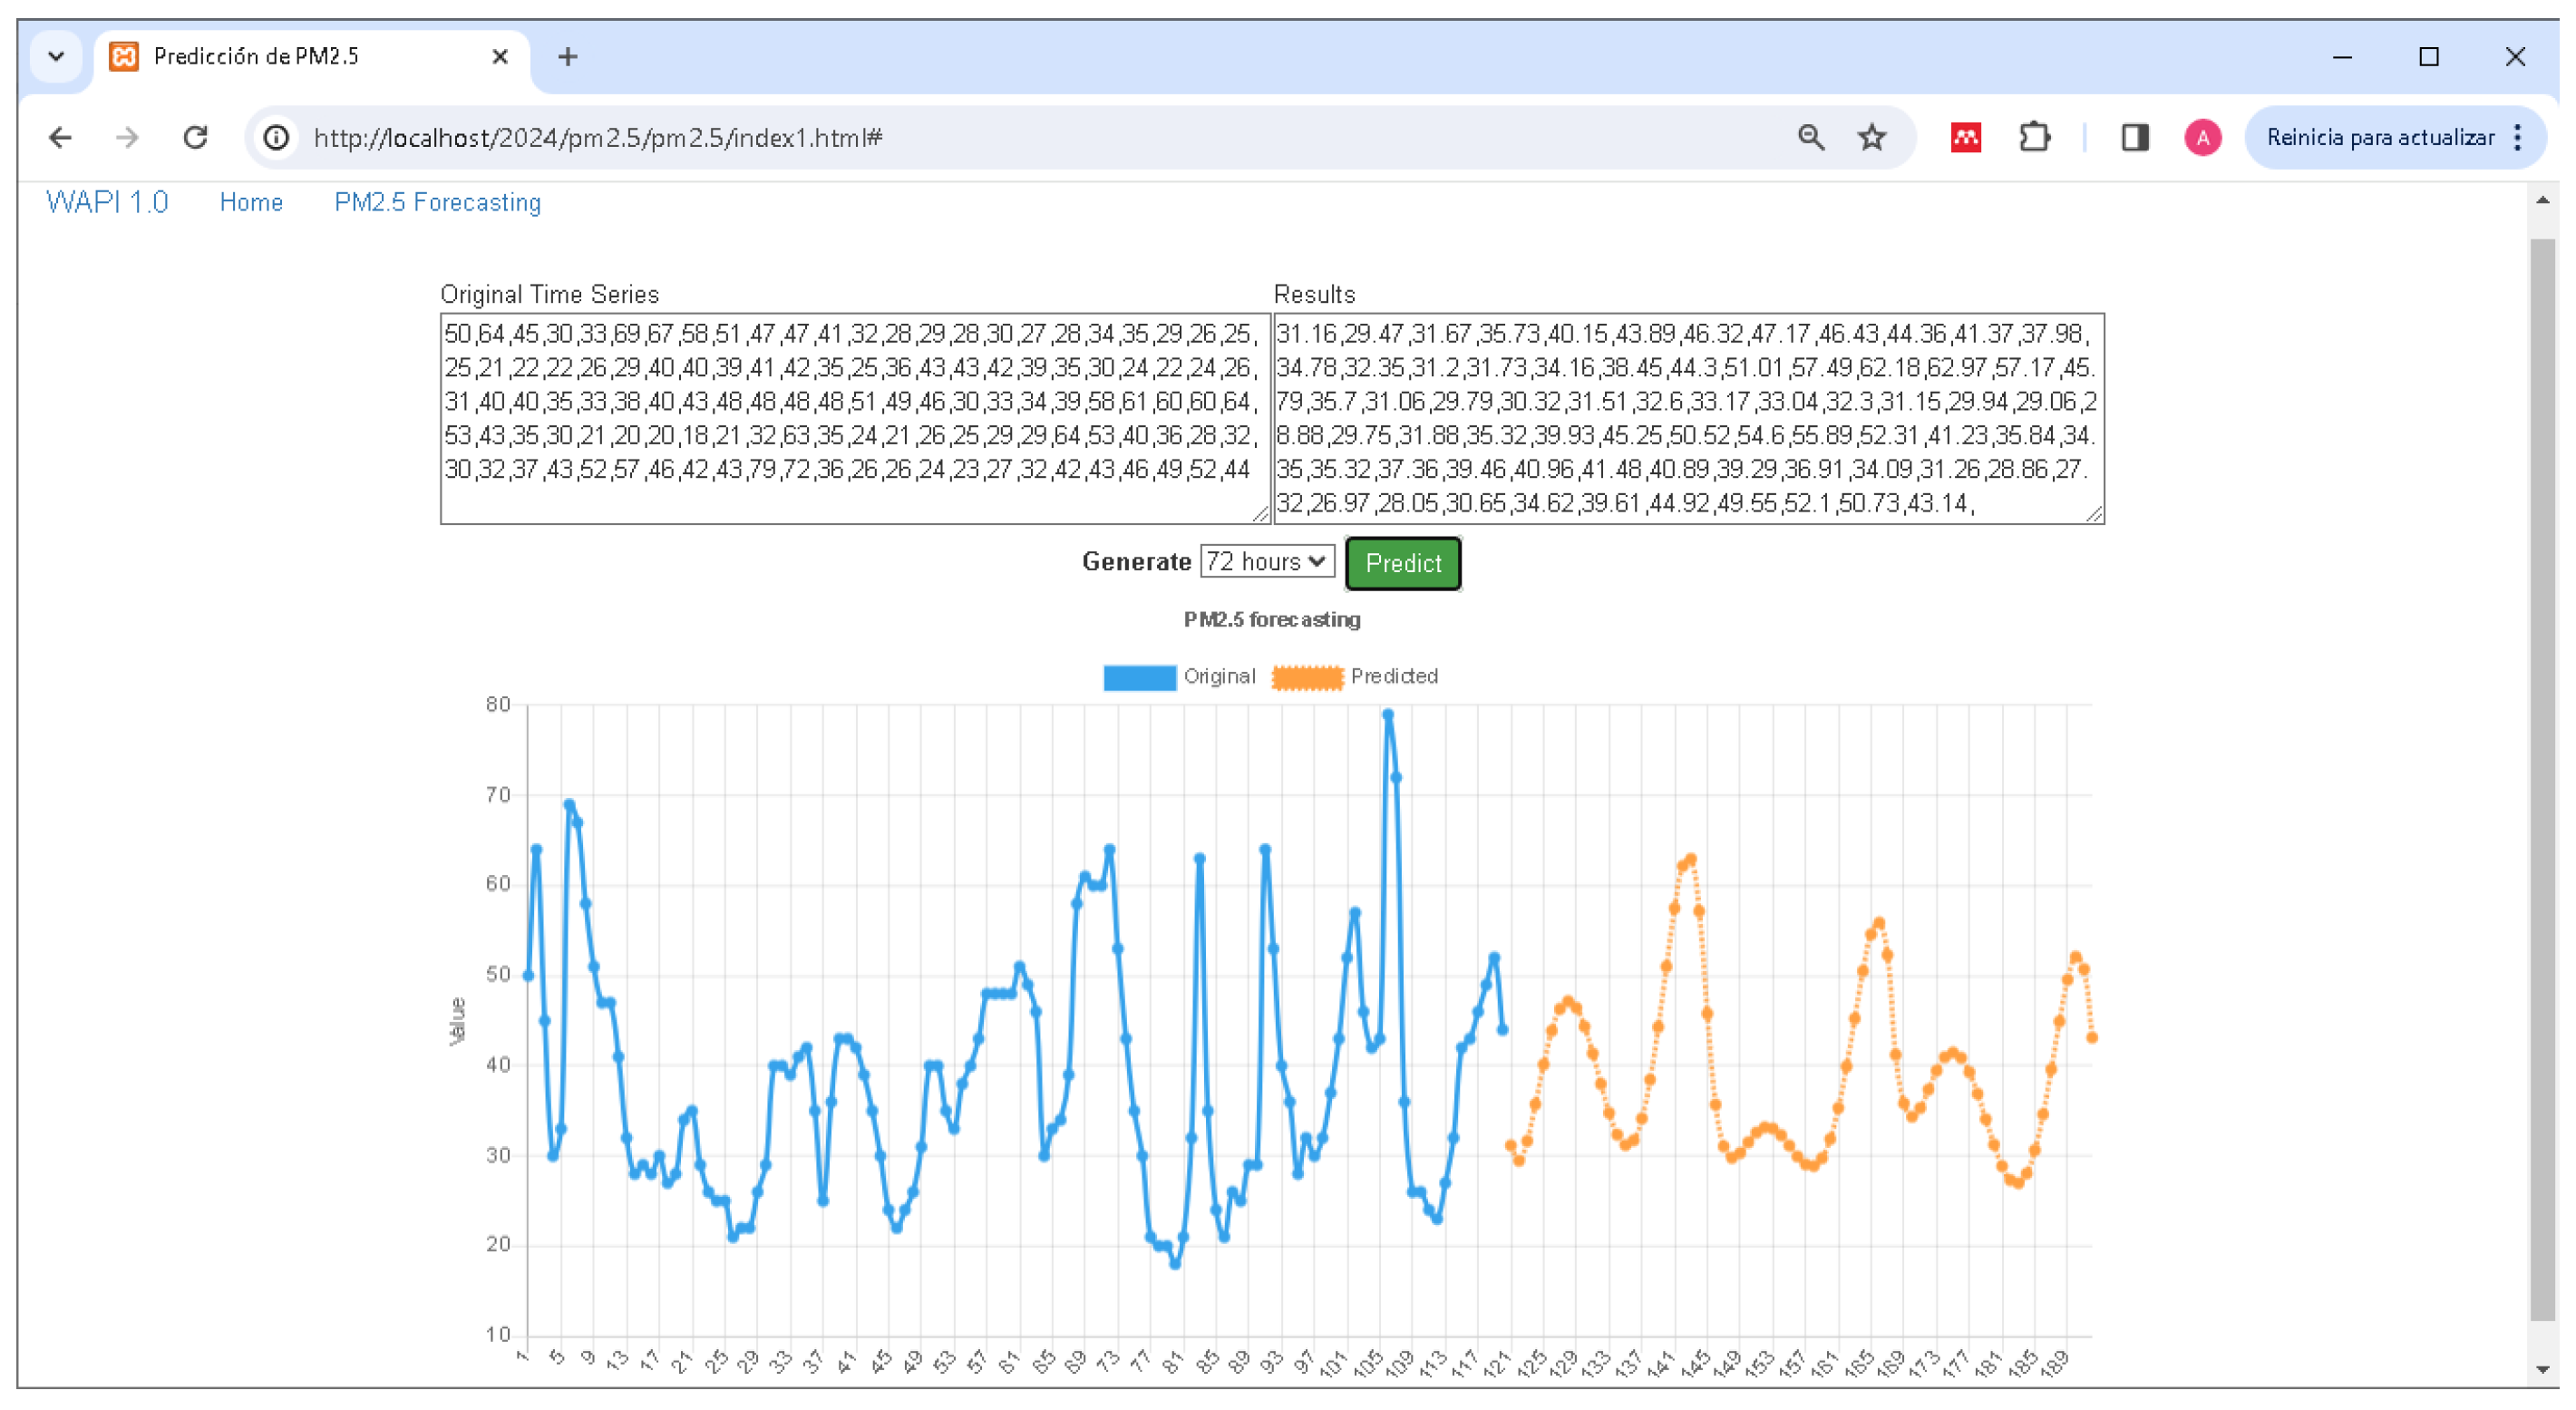Toggle Predicted dataset in chart legend
Screen dimensions: 2576x1410
(x=1308, y=678)
